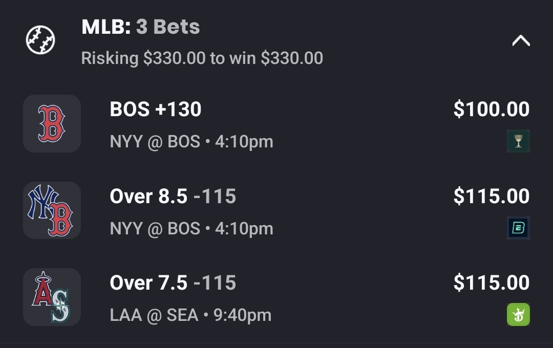Tap the Red Sox logo on BOS +130
Image resolution: width=553 pixels, height=348 pixels.
52,123
